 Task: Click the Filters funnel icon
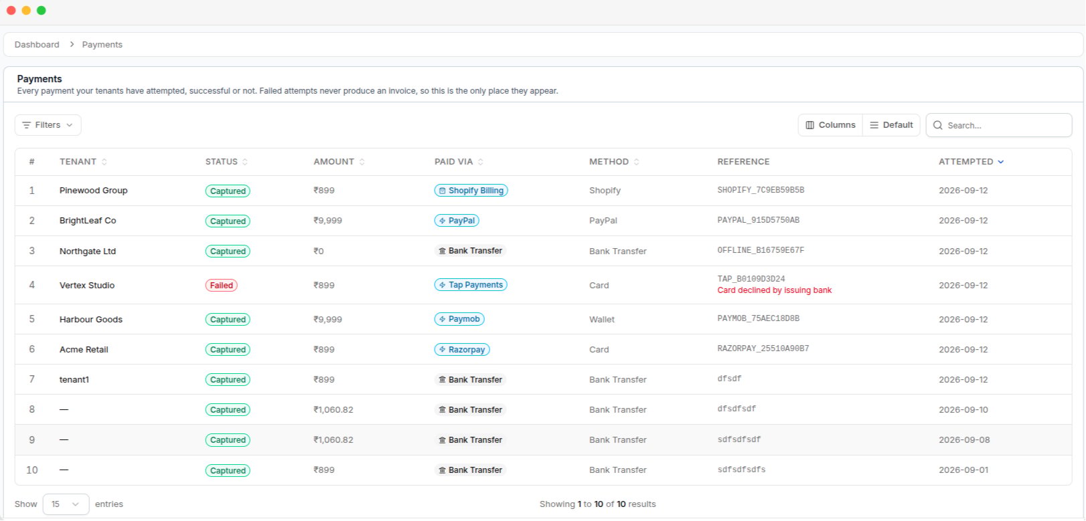[x=27, y=125]
